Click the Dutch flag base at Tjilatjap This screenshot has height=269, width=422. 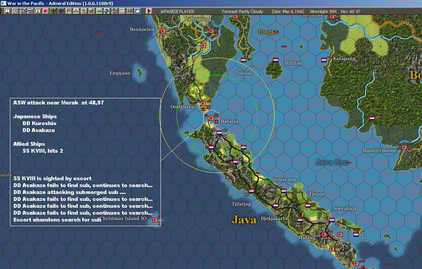[x=252, y=191]
